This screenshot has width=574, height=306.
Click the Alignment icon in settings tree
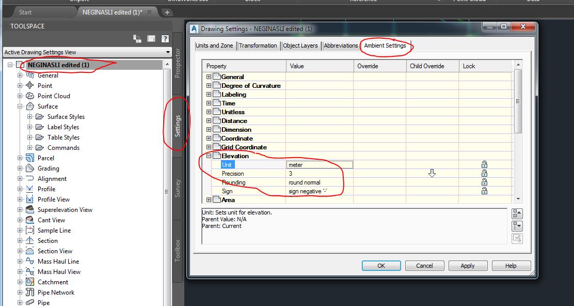click(29, 178)
